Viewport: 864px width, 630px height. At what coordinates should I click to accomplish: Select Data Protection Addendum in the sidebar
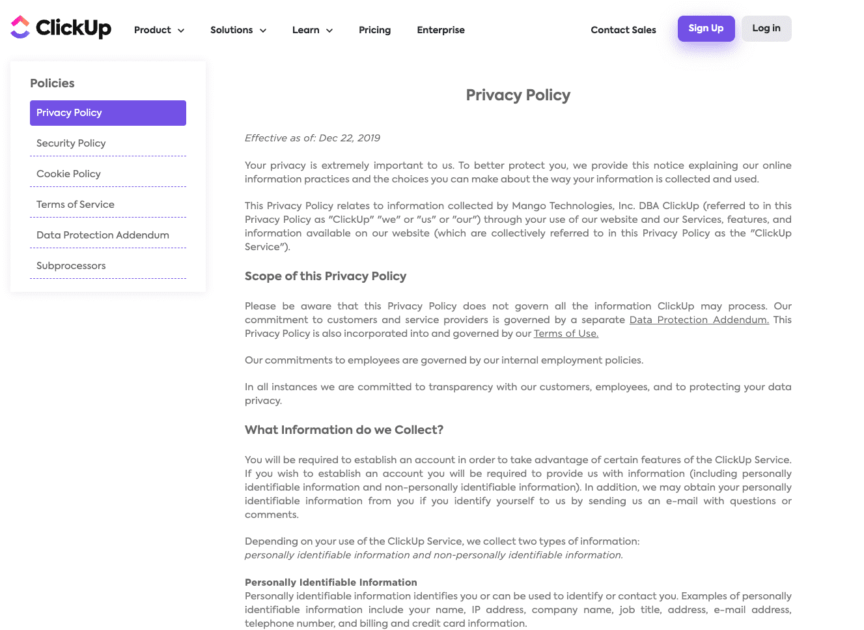(x=102, y=235)
